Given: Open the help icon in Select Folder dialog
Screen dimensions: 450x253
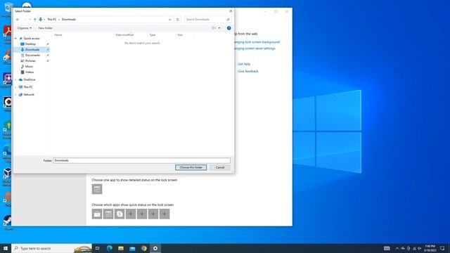Looking at the screenshot, I should pyautogui.click(x=229, y=28).
